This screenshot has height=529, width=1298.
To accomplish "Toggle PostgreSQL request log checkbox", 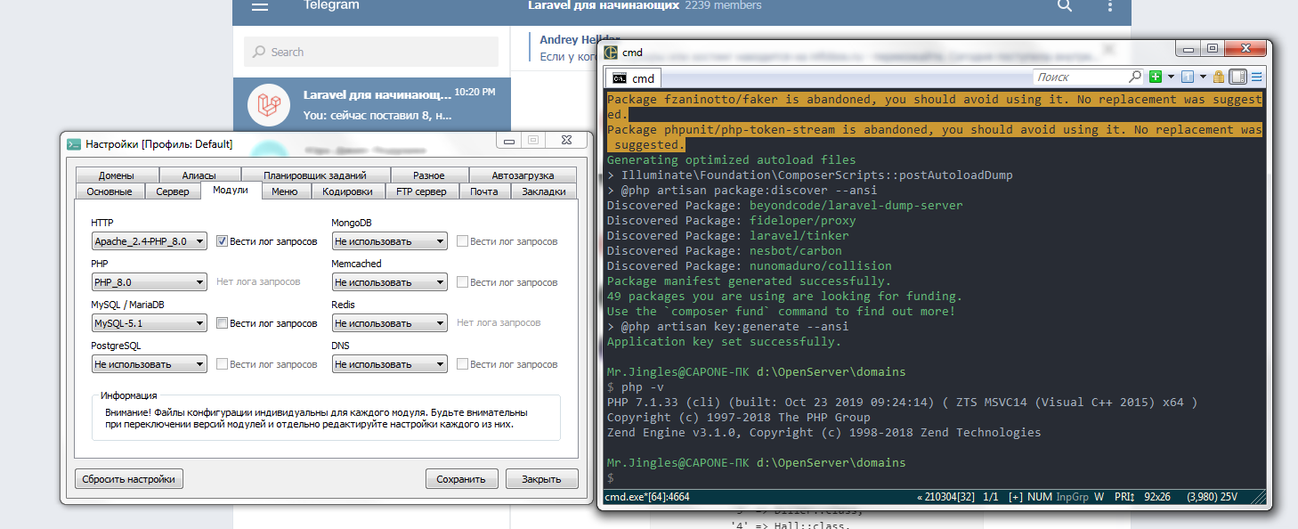I will tap(223, 364).
